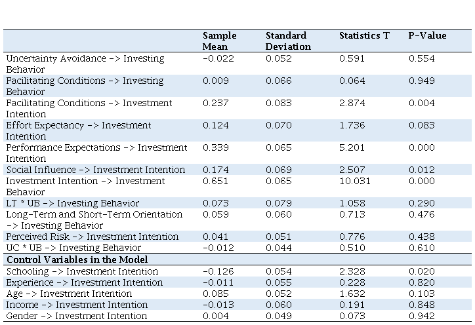
Task: Click the Gender row label
Action: [77, 316]
